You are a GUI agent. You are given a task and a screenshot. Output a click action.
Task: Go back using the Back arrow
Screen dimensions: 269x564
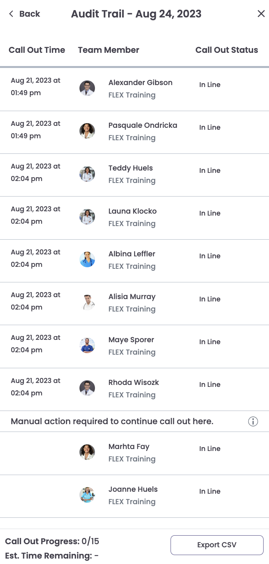[x=24, y=14]
